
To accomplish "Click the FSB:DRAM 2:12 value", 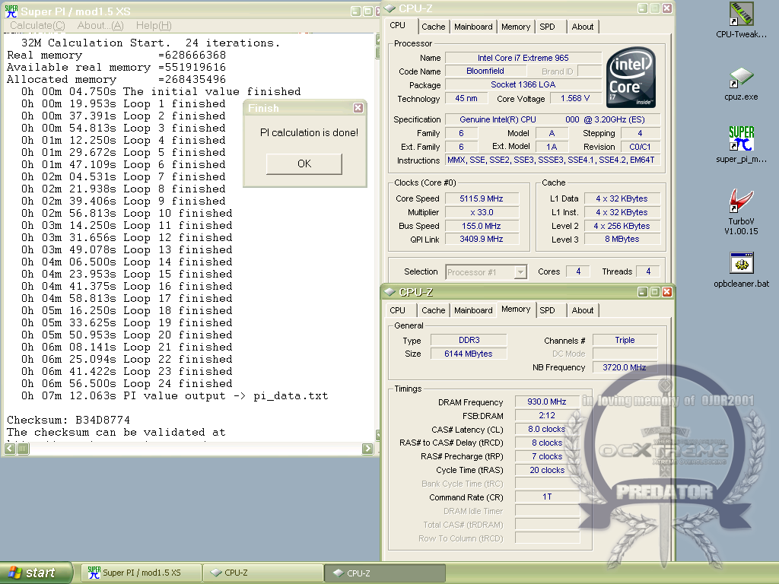I will click(547, 416).
